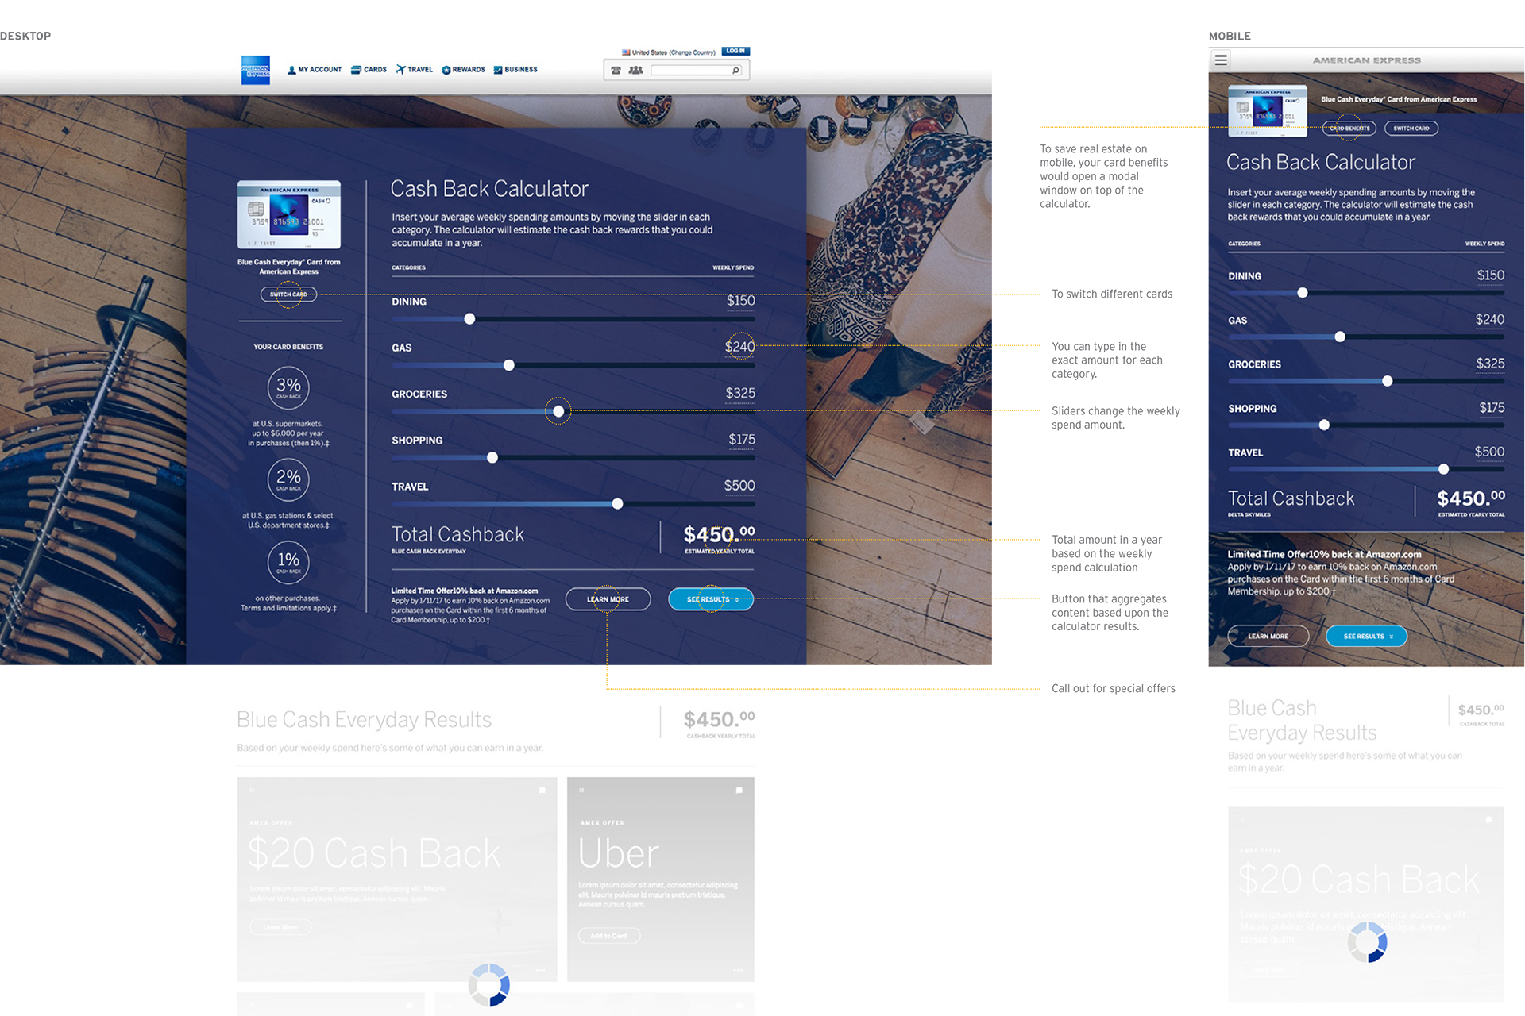Click the mobile Shopping slider handle
This screenshot has width=1525, height=1016.
(1324, 425)
